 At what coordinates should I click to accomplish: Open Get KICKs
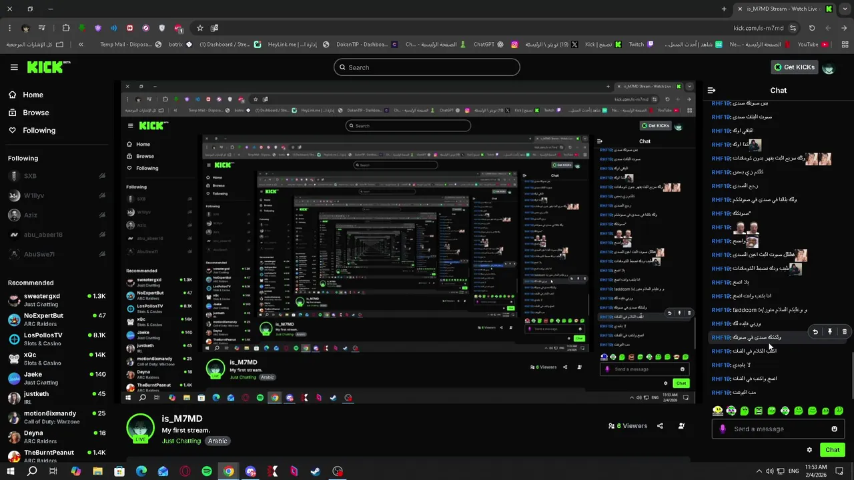(795, 67)
